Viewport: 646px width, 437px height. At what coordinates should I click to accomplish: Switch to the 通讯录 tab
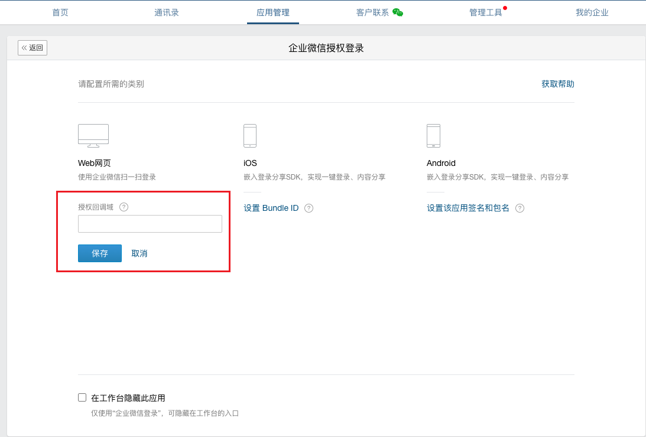pos(167,12)
